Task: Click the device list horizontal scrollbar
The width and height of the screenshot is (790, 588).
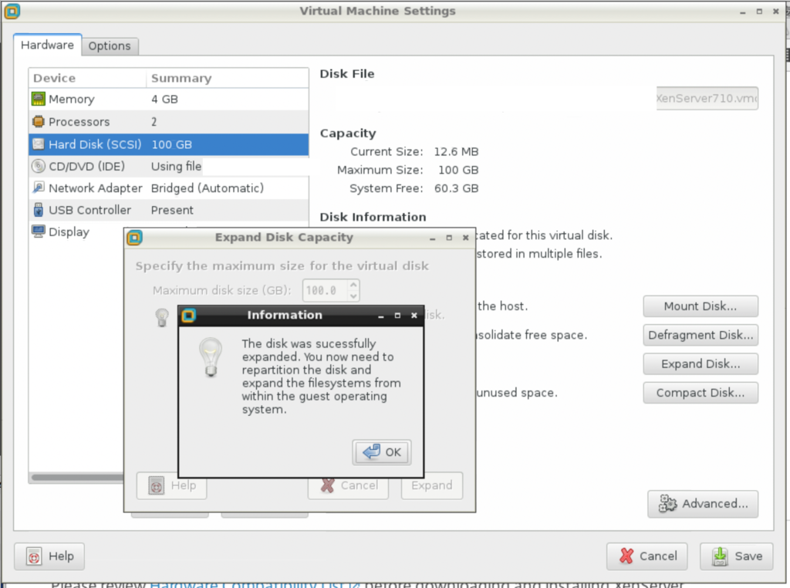Action: (x=77, y=477)
